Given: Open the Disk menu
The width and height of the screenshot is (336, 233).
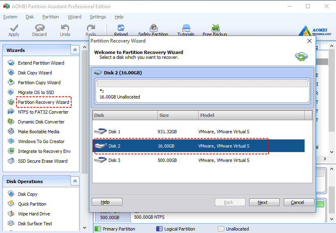Looking at the screenshot, I should (x=30, y=17).
